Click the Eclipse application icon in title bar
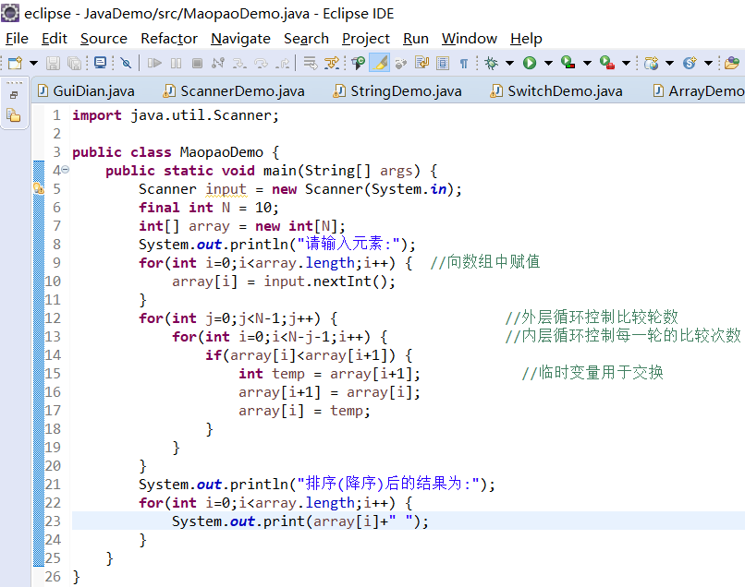The image size is (745, 587). coord(10,13)
